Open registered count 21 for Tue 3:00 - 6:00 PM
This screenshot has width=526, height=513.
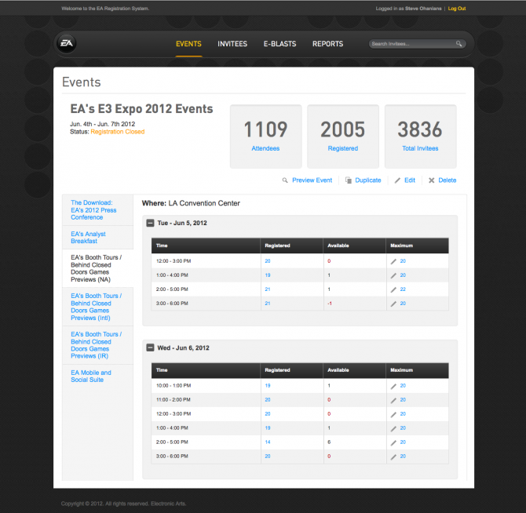(x=268, y=304)
